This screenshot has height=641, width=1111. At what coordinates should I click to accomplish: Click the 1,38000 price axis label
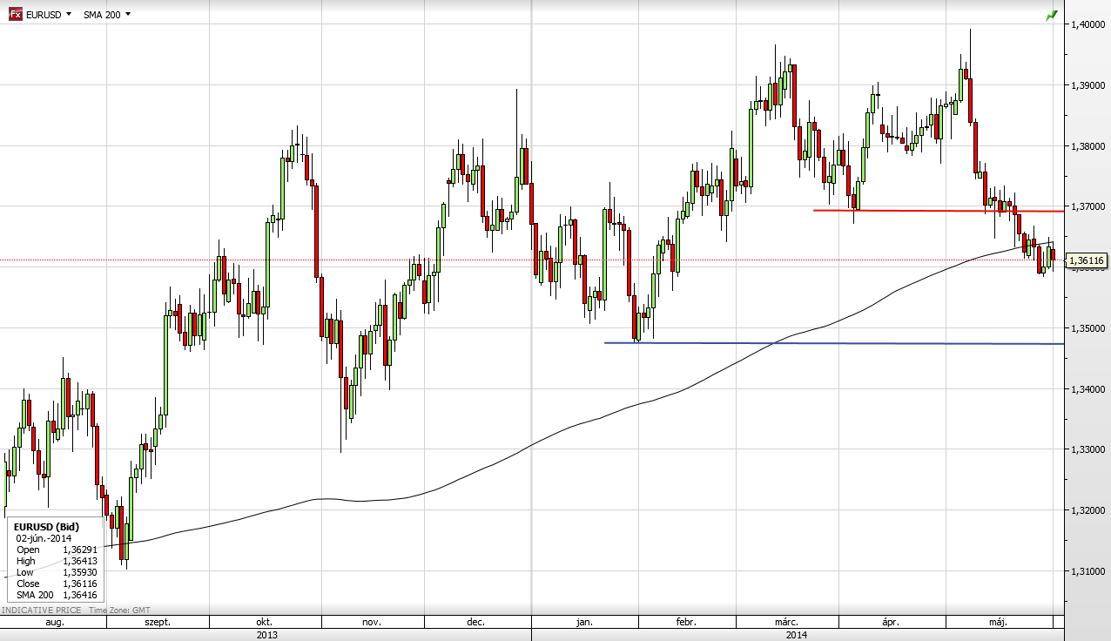click(x=1087, y=146)
